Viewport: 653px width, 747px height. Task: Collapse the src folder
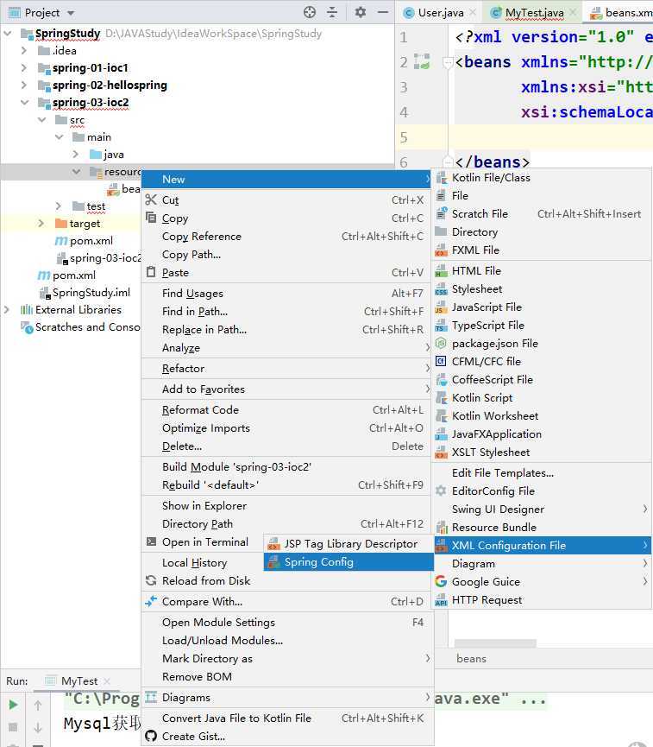point(42,119)
